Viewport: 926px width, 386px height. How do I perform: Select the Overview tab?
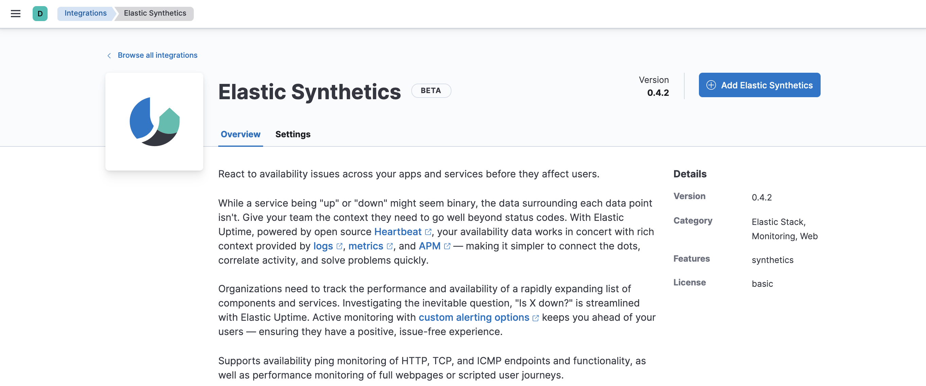tap(240, 134)
